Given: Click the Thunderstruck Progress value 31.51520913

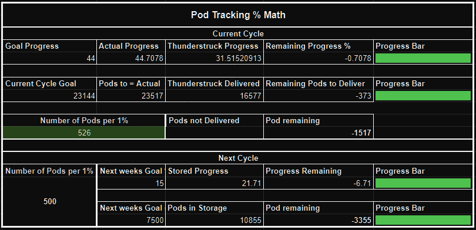Looking at the screenshot, I should pos(214,58).
